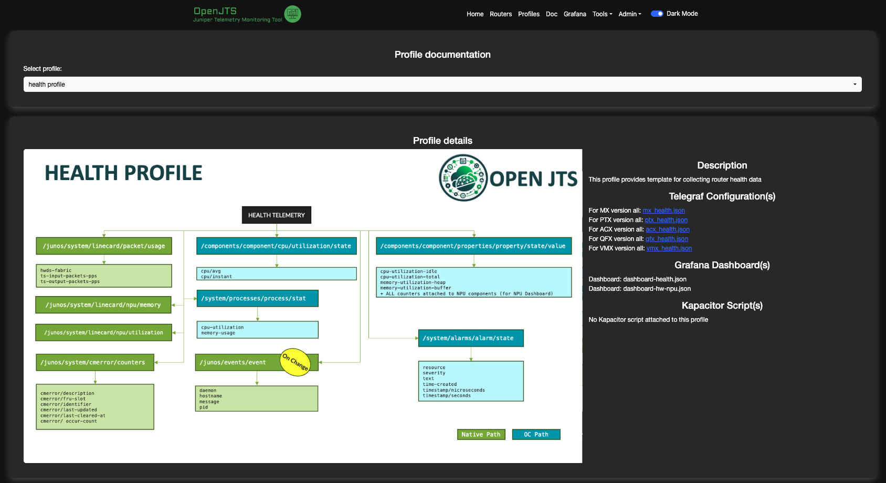Navigate to Profiles in navbar

pos(529,14)
